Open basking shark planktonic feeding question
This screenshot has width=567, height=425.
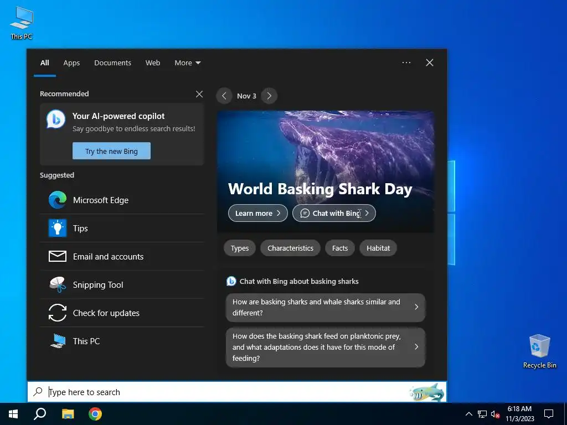click(326, 348)
